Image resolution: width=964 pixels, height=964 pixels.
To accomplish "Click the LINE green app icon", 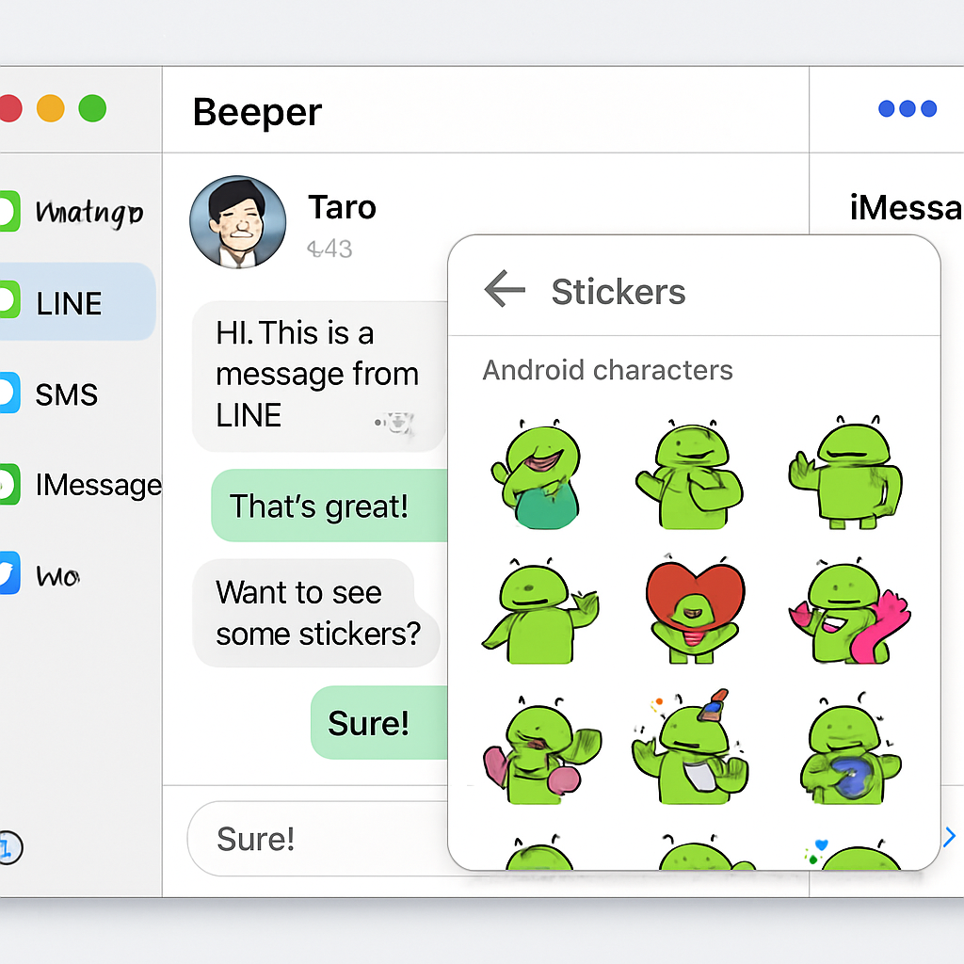I will click(x=9, y=300).
